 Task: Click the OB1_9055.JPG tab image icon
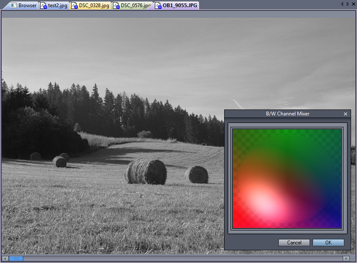[x=158, y=5]
